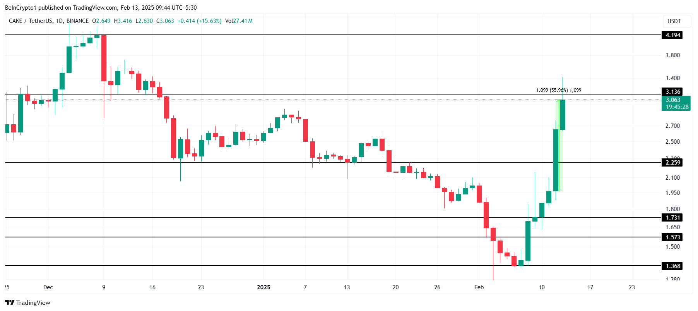Screen dimensions: 698x311
Task: Click the large red candle below 4.194 line
Action: [104, 58]
